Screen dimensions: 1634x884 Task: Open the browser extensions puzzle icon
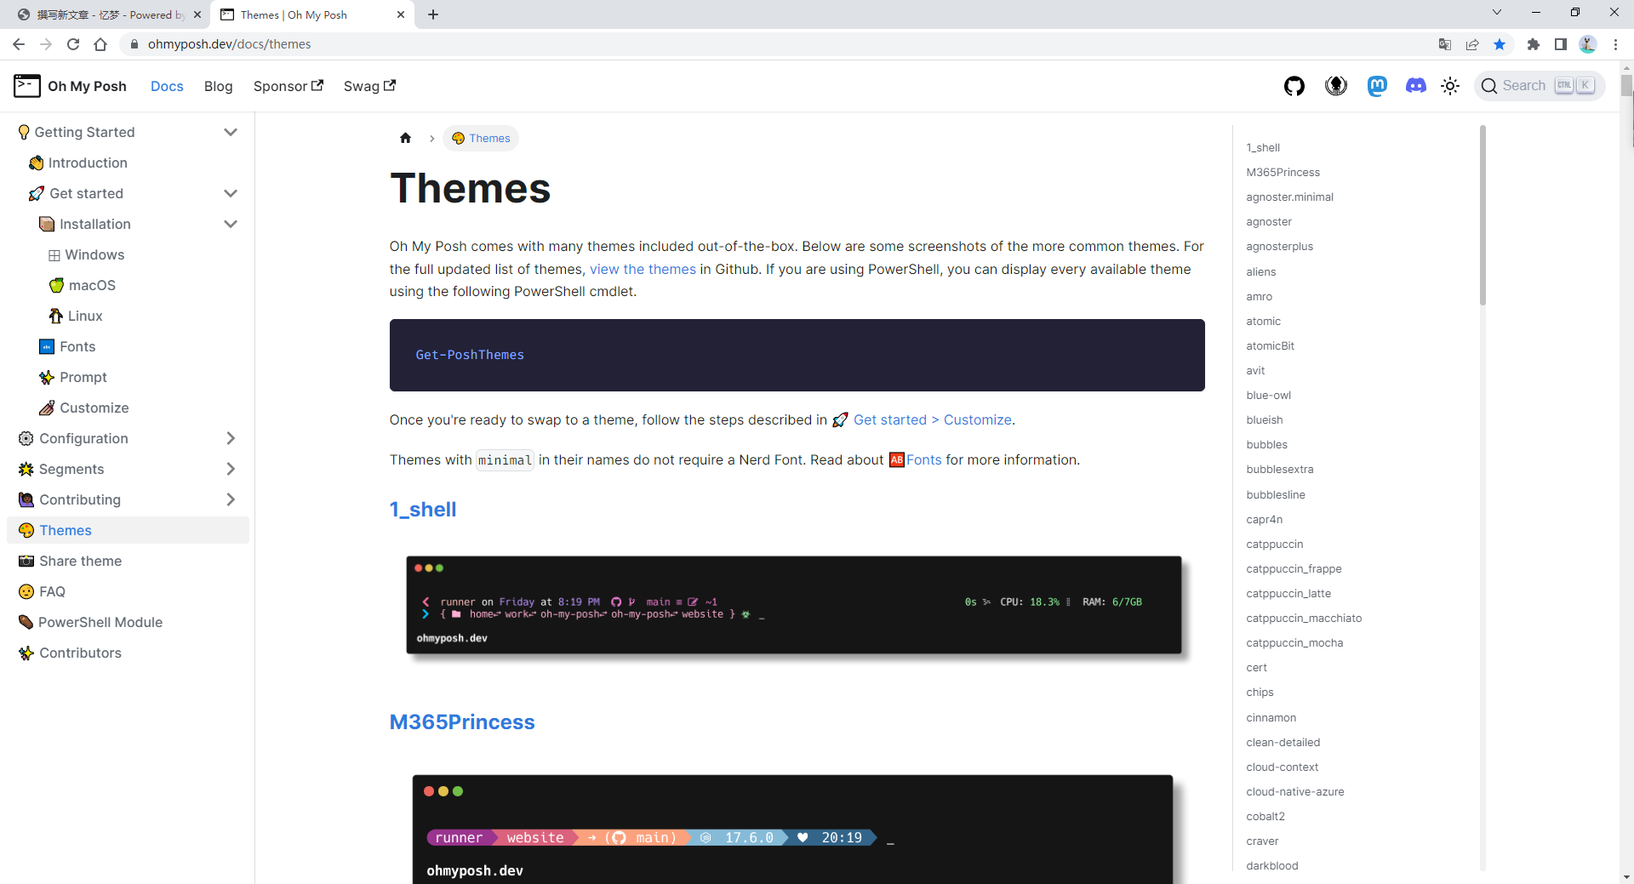click(1534, 44)
